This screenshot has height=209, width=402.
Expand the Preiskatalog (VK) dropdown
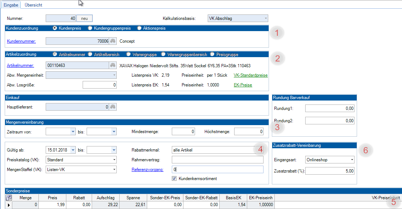point(114,159)
